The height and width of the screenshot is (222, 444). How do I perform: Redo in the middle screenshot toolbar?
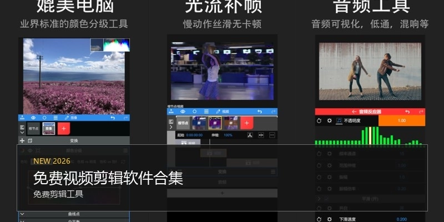(x=273, y=112)
